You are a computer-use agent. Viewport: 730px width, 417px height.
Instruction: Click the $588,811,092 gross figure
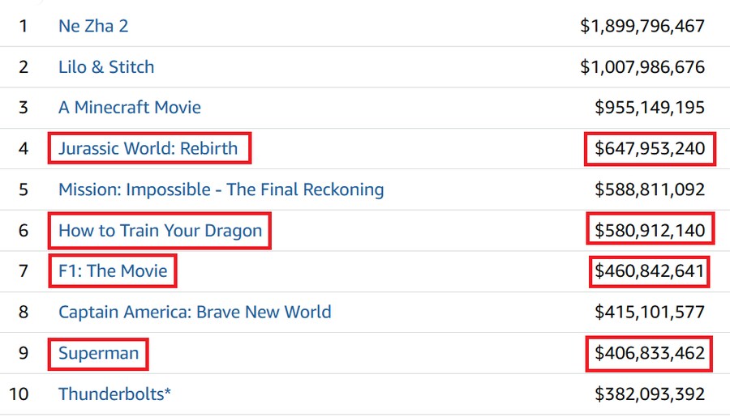click(x=650, y=189)
